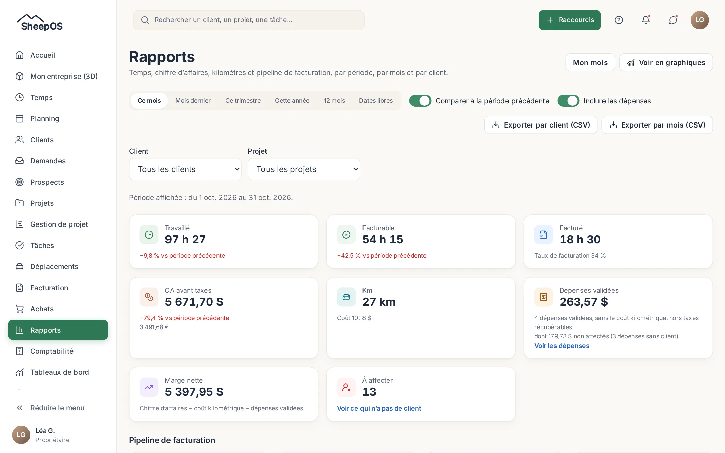Image resolution: width=725 pixels, height=453 pixels.
Task: Open Léa G. Propriétaire user card
Action: [x=58, y=435]
